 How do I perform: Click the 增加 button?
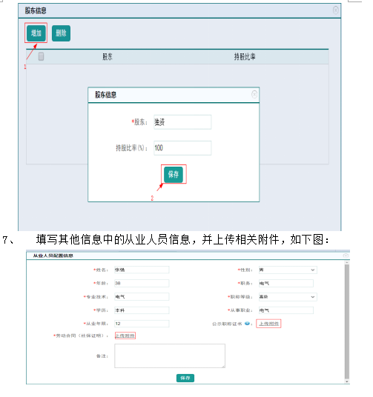[x=36, y=33]
